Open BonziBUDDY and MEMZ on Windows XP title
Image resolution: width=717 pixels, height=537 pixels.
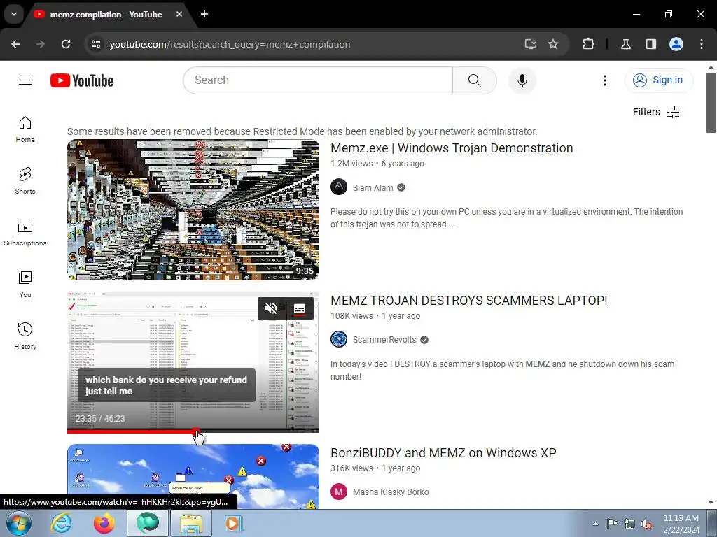click(443, 453)
